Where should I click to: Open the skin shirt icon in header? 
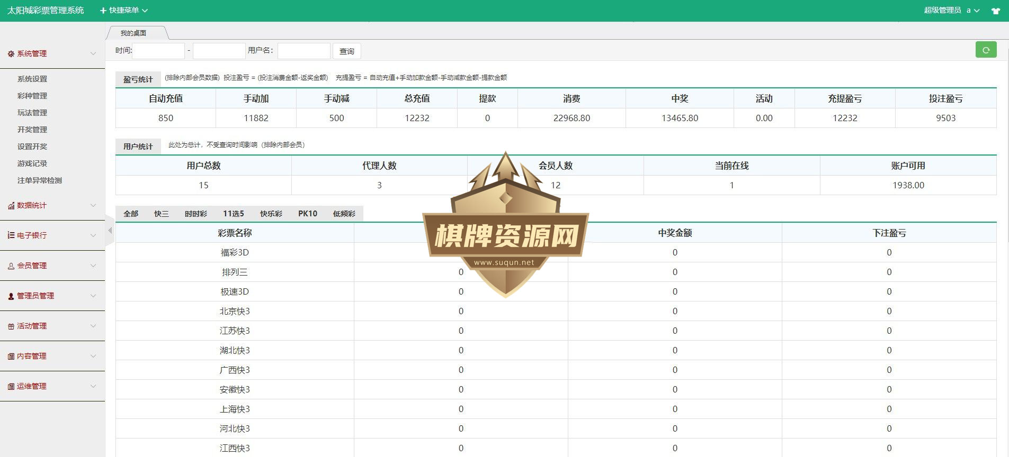pos(995,11)
